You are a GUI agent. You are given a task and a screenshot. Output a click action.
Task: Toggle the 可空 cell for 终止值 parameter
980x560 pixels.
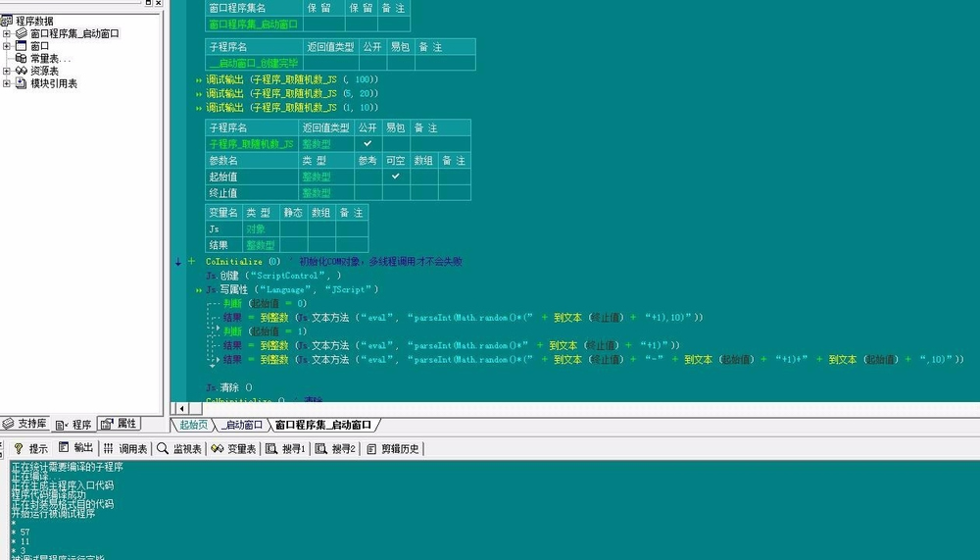[x=396, y=193]
